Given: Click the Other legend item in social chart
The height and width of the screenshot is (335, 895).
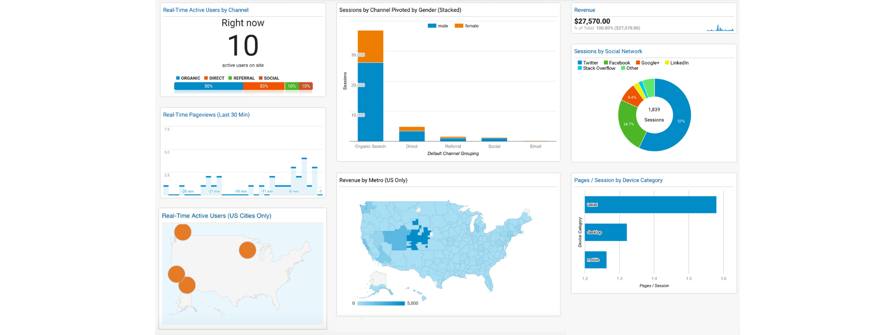Looking at the screenshot, I should pos(630,68).
